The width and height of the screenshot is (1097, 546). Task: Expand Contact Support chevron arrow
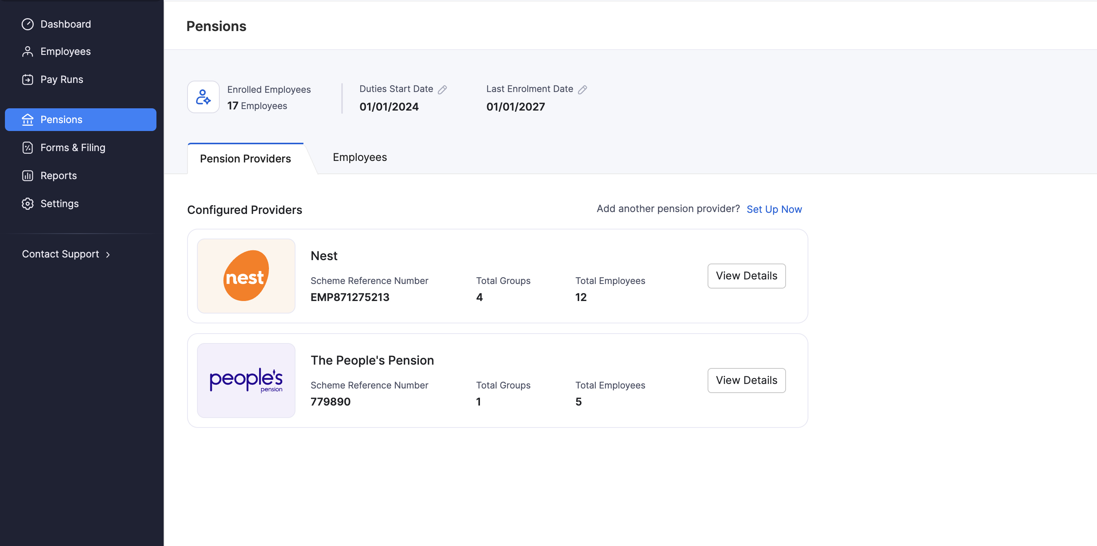pyautogui.click(x=108, y=254)
